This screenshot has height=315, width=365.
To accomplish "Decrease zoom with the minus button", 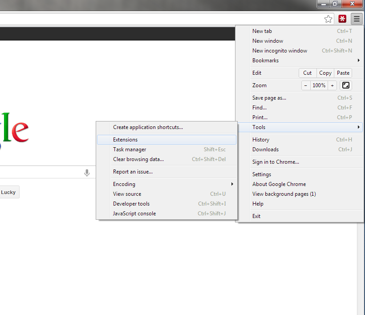I will point(306,85).
